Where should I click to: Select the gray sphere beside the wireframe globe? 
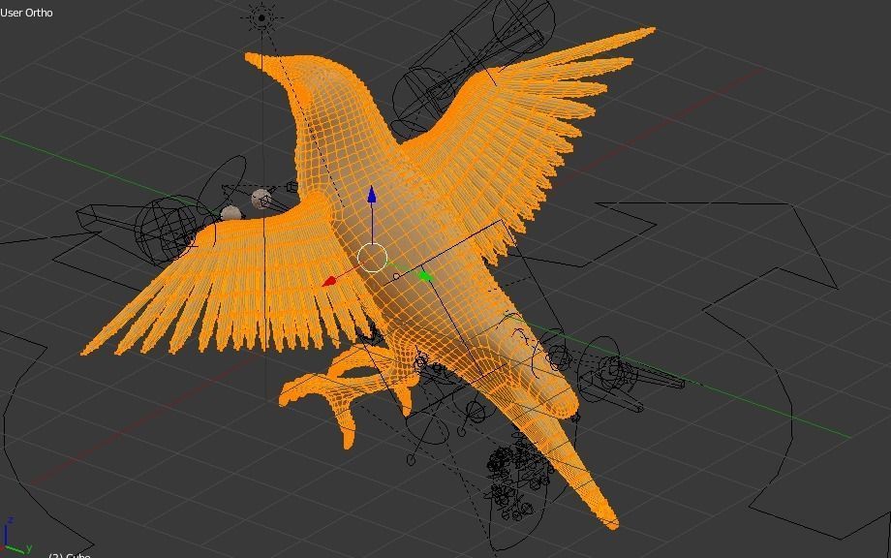(x=231, y=213)
